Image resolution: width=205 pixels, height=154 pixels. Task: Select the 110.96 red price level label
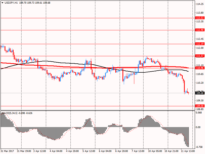pos(200,68)
